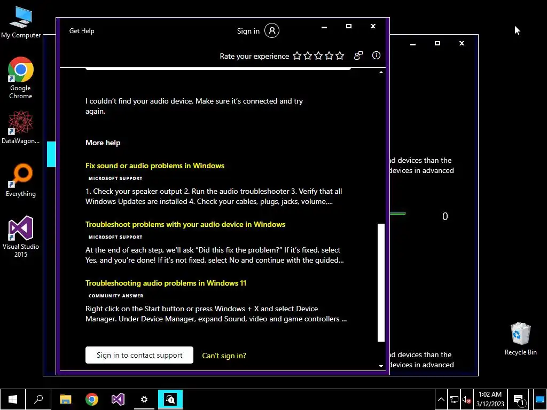The width and height of the screenshot is (547, 410).
Task: Click the green volume level bar in Settings
Action: 397,213
